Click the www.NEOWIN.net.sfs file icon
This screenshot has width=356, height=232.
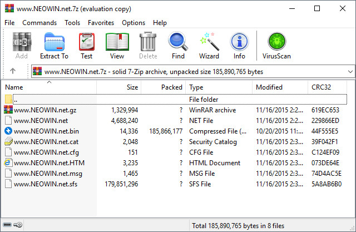click(8, 184)
